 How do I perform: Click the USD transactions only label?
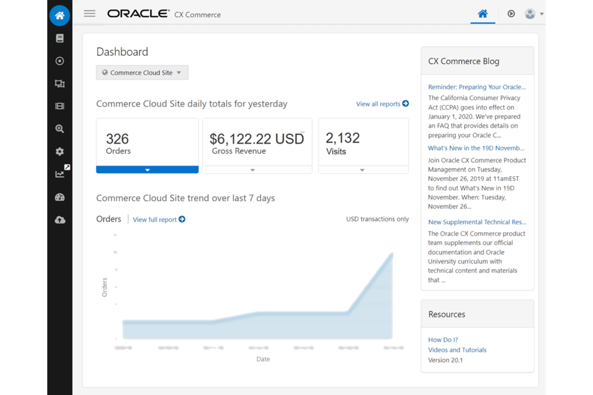pyautogui.click(x=377, y=219)
